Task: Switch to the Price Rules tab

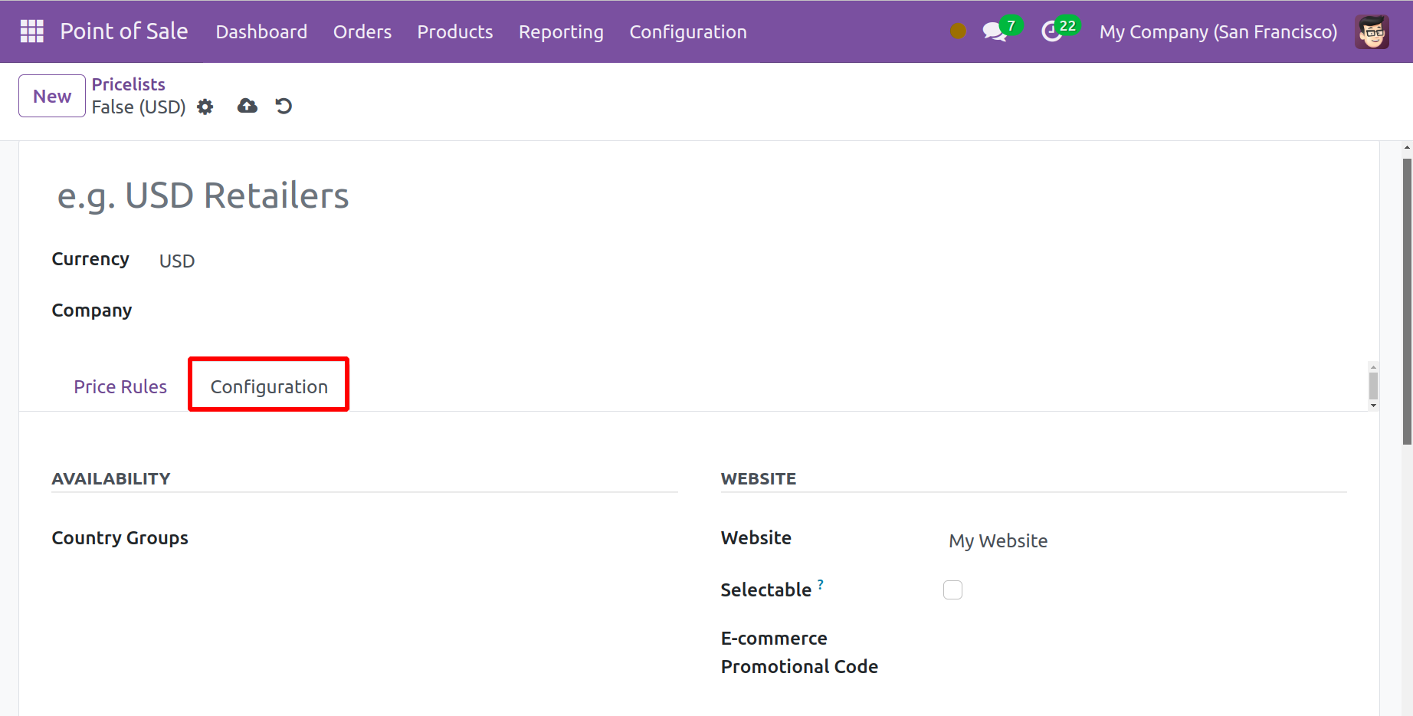Action: [120, 386]
